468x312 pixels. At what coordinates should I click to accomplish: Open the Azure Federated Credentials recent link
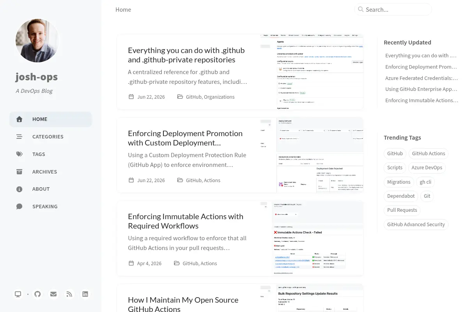pos(422,78)
